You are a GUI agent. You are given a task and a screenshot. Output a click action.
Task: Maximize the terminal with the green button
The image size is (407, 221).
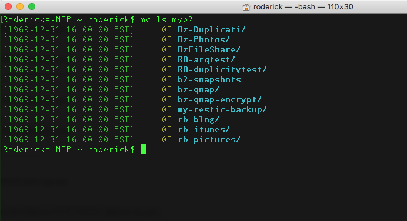tap(32, 6)
